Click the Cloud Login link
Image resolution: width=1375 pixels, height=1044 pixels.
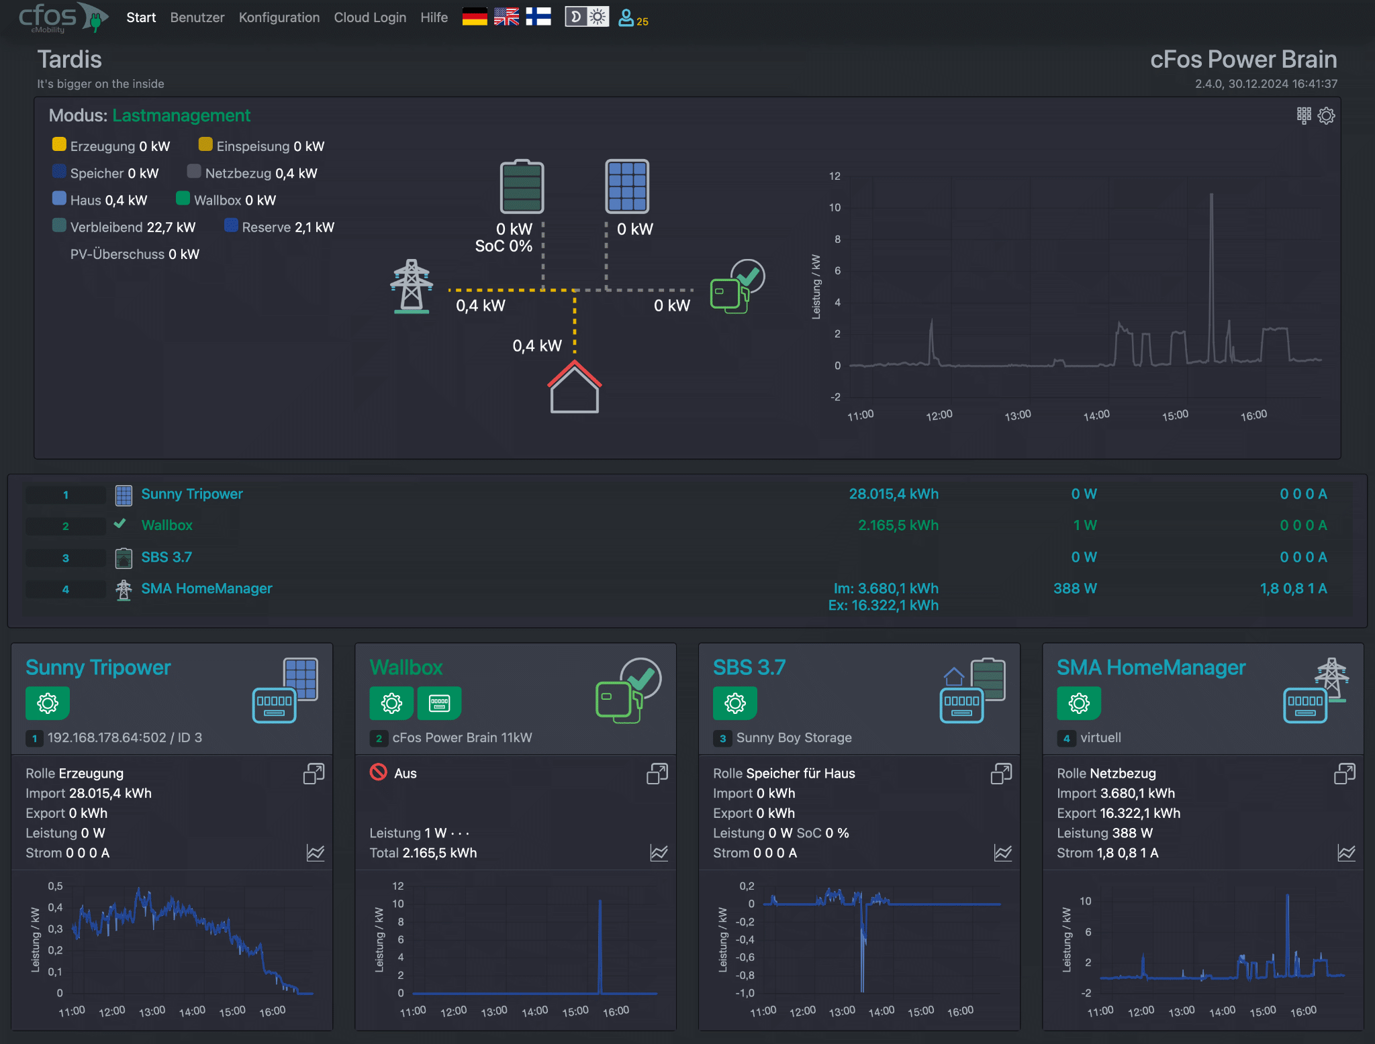(370, 17)
